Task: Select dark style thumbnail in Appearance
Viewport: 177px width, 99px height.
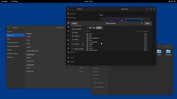Action: [134, 20]
